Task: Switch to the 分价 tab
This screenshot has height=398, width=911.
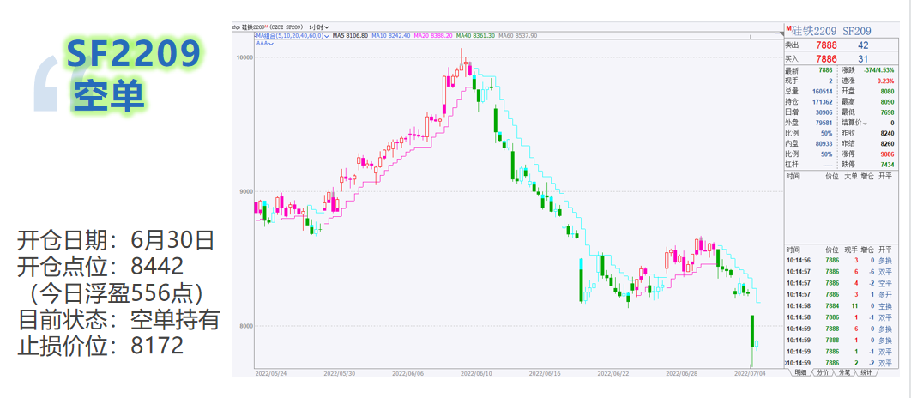Action: pos(822,373)
